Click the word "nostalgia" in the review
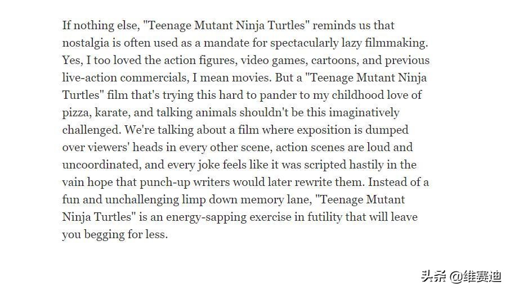 tap(86, 43)
